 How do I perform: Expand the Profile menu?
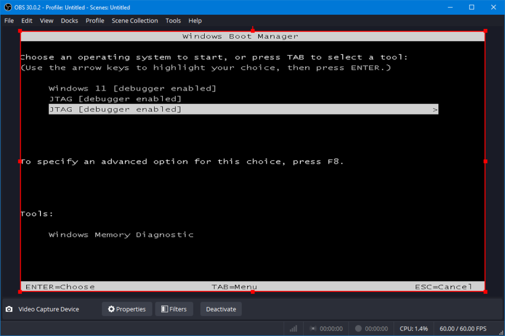[95, 21]
